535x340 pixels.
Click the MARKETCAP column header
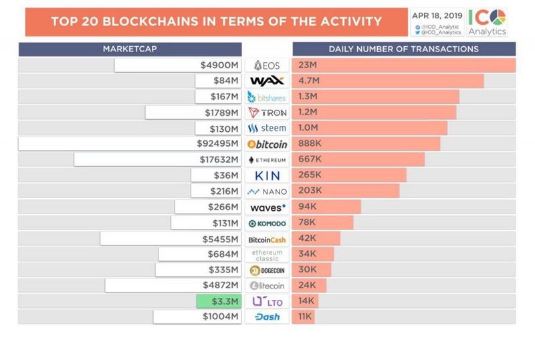pos(130,49)
